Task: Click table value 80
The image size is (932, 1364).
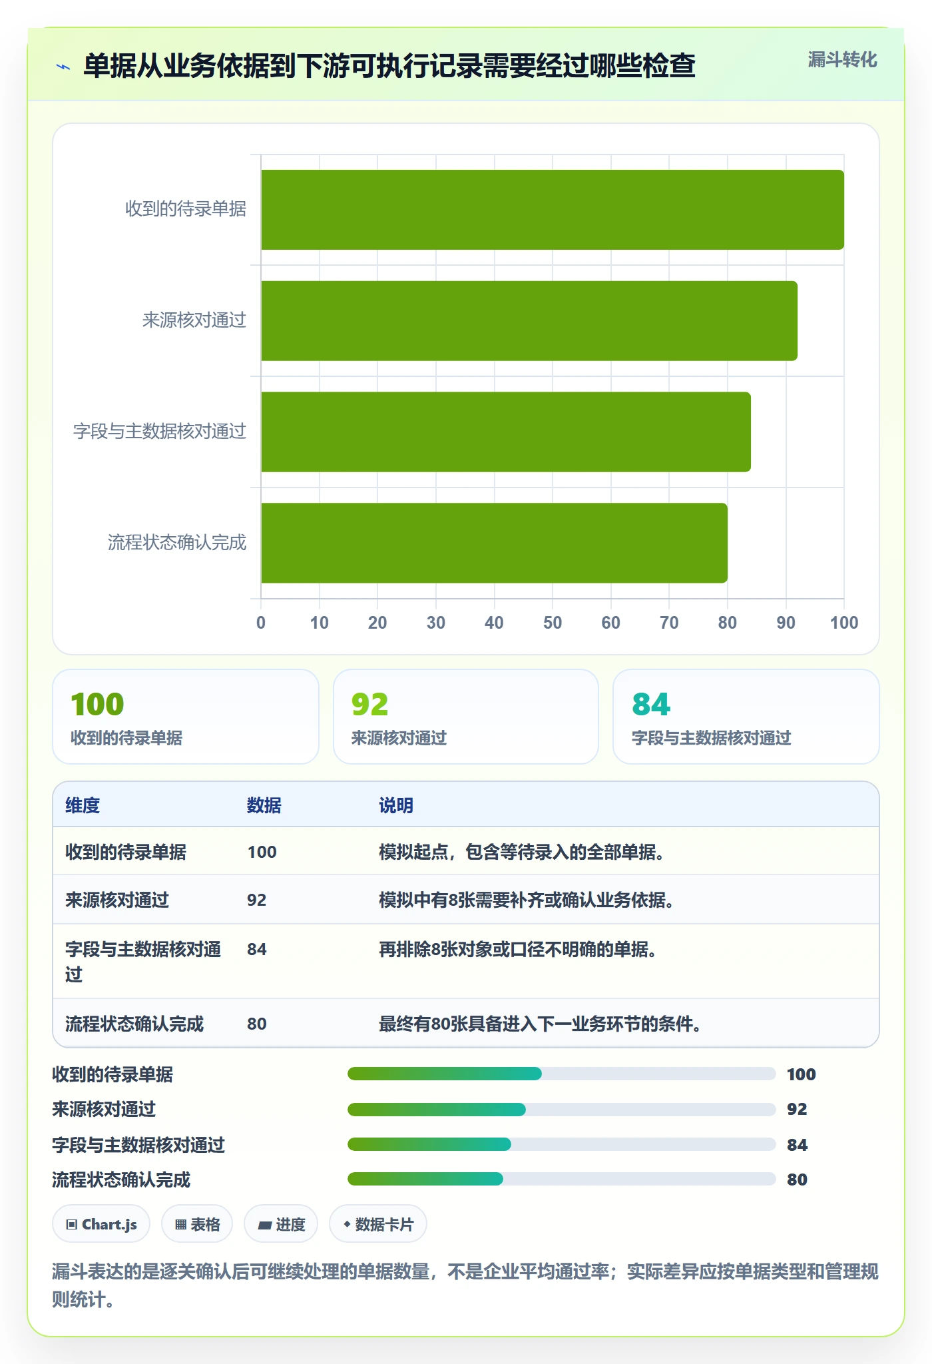Action: coord(256,1024)
